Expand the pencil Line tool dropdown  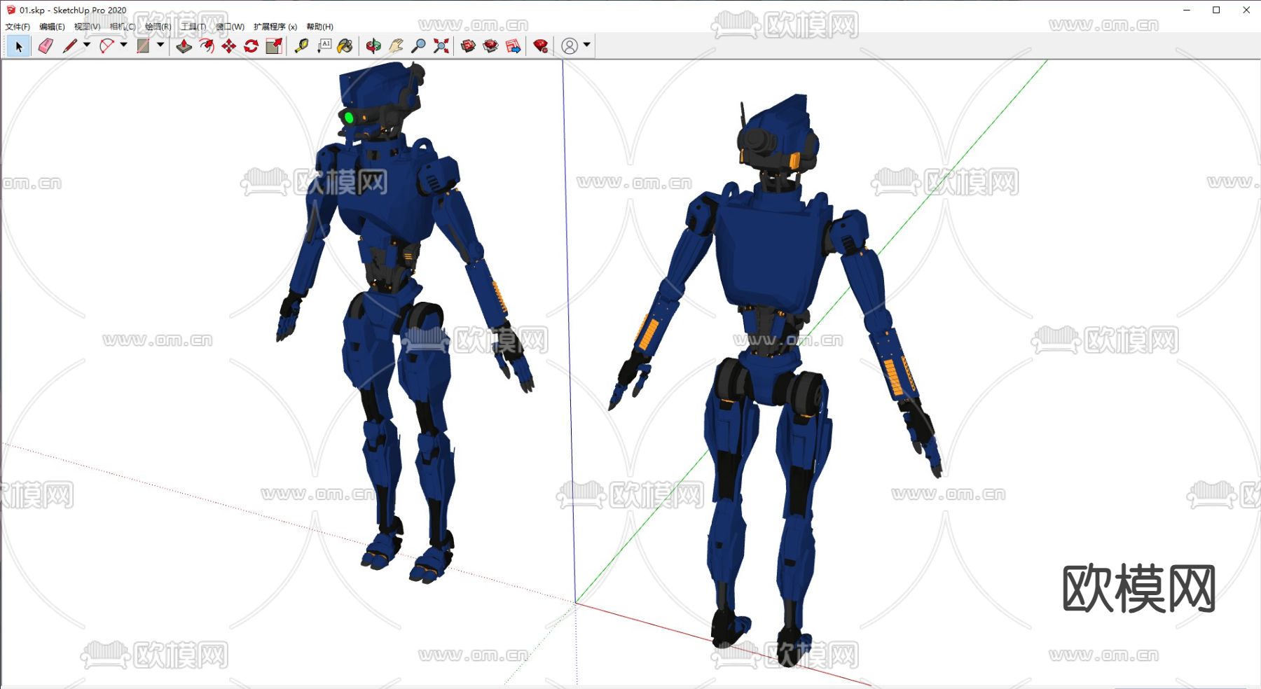(x=87, y=45)
